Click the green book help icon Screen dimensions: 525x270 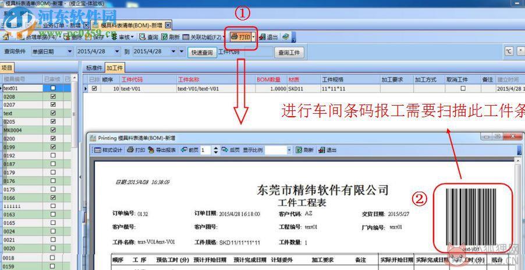286,37
